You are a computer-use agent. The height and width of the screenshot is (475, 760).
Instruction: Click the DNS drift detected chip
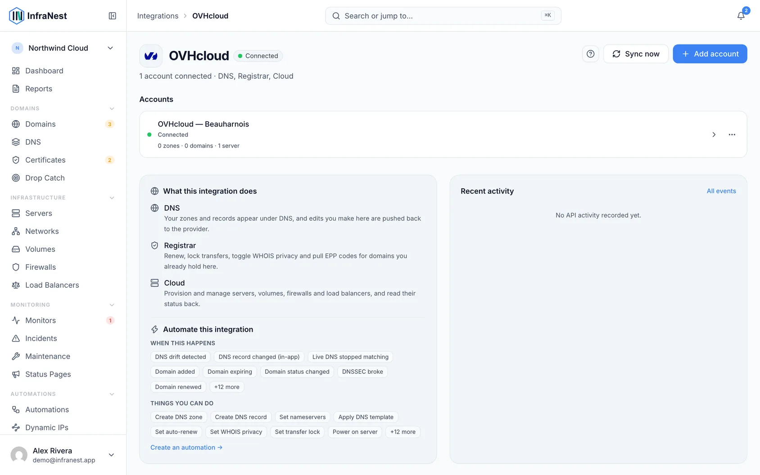[181, 357]
